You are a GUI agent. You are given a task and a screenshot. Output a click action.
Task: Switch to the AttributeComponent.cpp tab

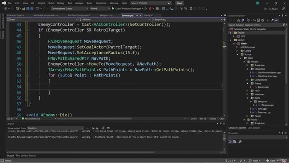pos(46,15)
